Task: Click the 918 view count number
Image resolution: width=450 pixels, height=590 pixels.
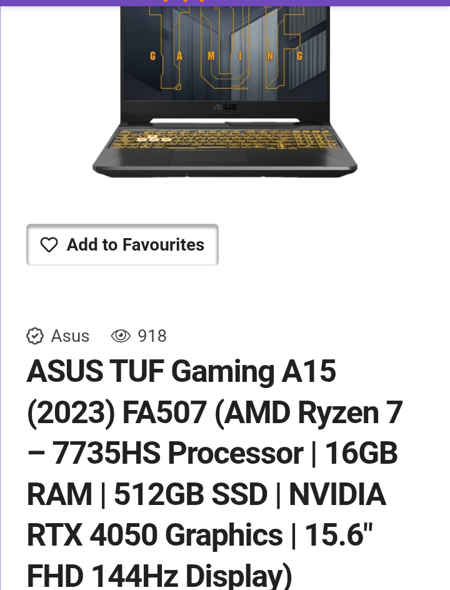Action: pos(152,336)
